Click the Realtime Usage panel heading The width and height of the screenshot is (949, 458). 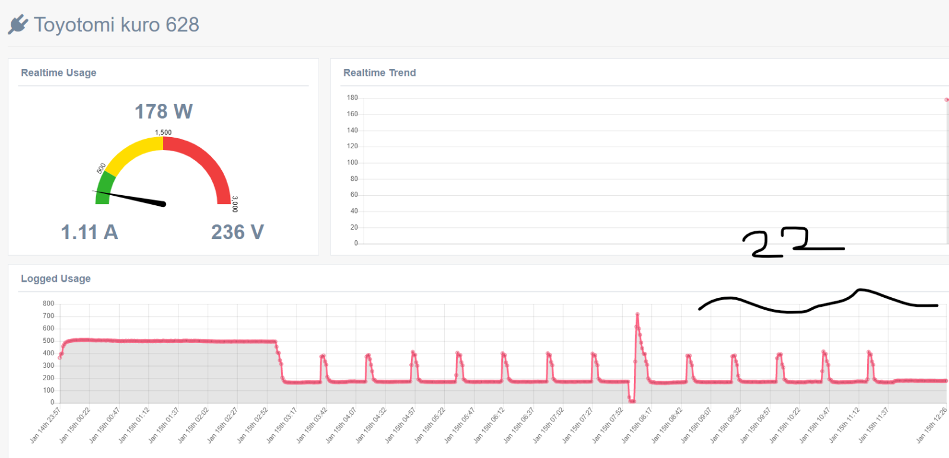coord(59,72)
